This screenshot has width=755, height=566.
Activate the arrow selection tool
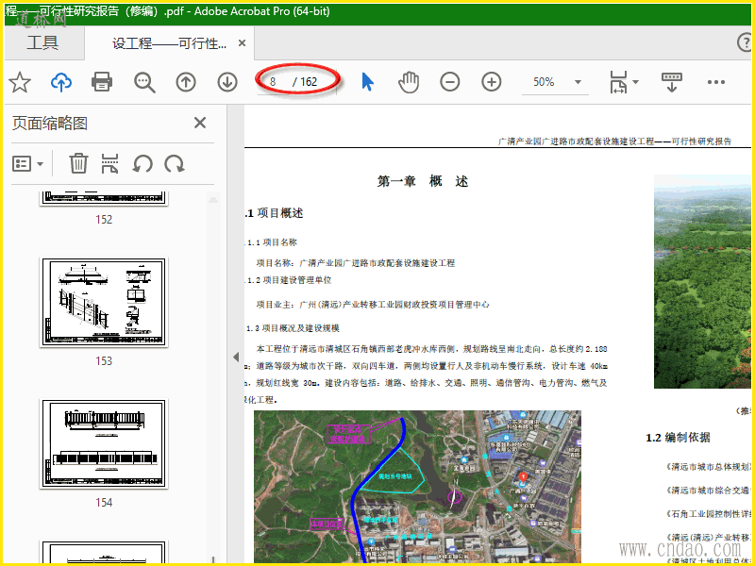367,82
